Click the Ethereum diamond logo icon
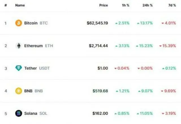Screen dimensions: 181x124 pos(19,46)
